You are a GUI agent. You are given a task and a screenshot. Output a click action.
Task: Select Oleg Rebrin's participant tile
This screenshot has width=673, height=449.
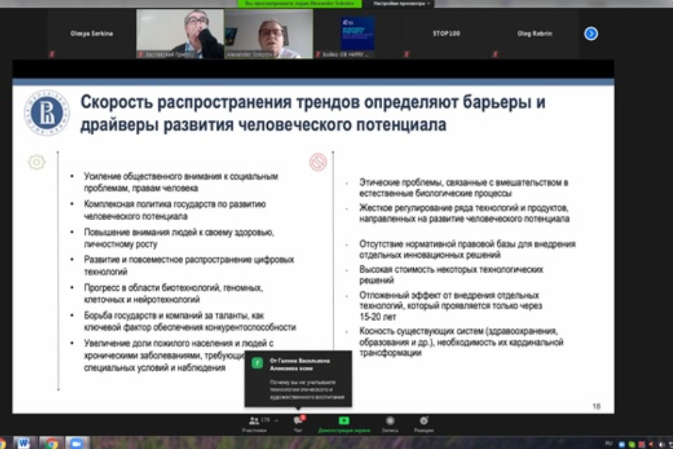534,34
